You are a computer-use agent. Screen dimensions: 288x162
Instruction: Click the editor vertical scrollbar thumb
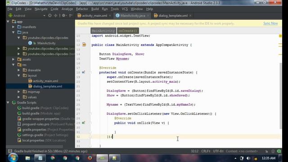tap(280, 96)
